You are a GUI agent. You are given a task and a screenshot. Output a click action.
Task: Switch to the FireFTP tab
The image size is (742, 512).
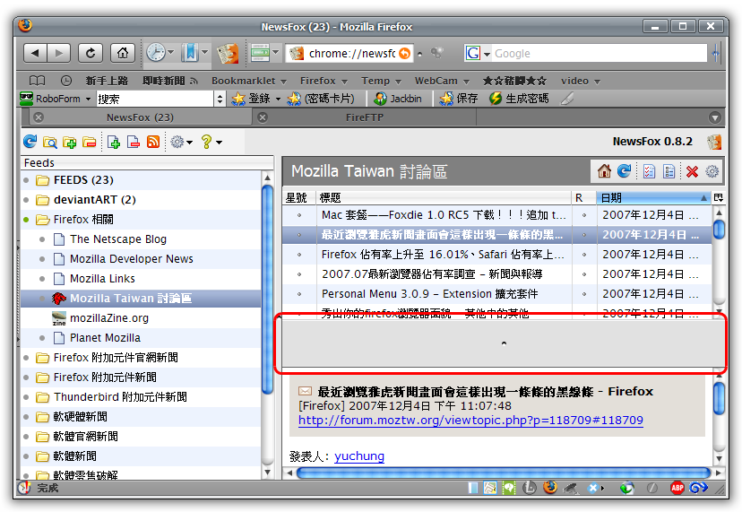pos(365,117)
